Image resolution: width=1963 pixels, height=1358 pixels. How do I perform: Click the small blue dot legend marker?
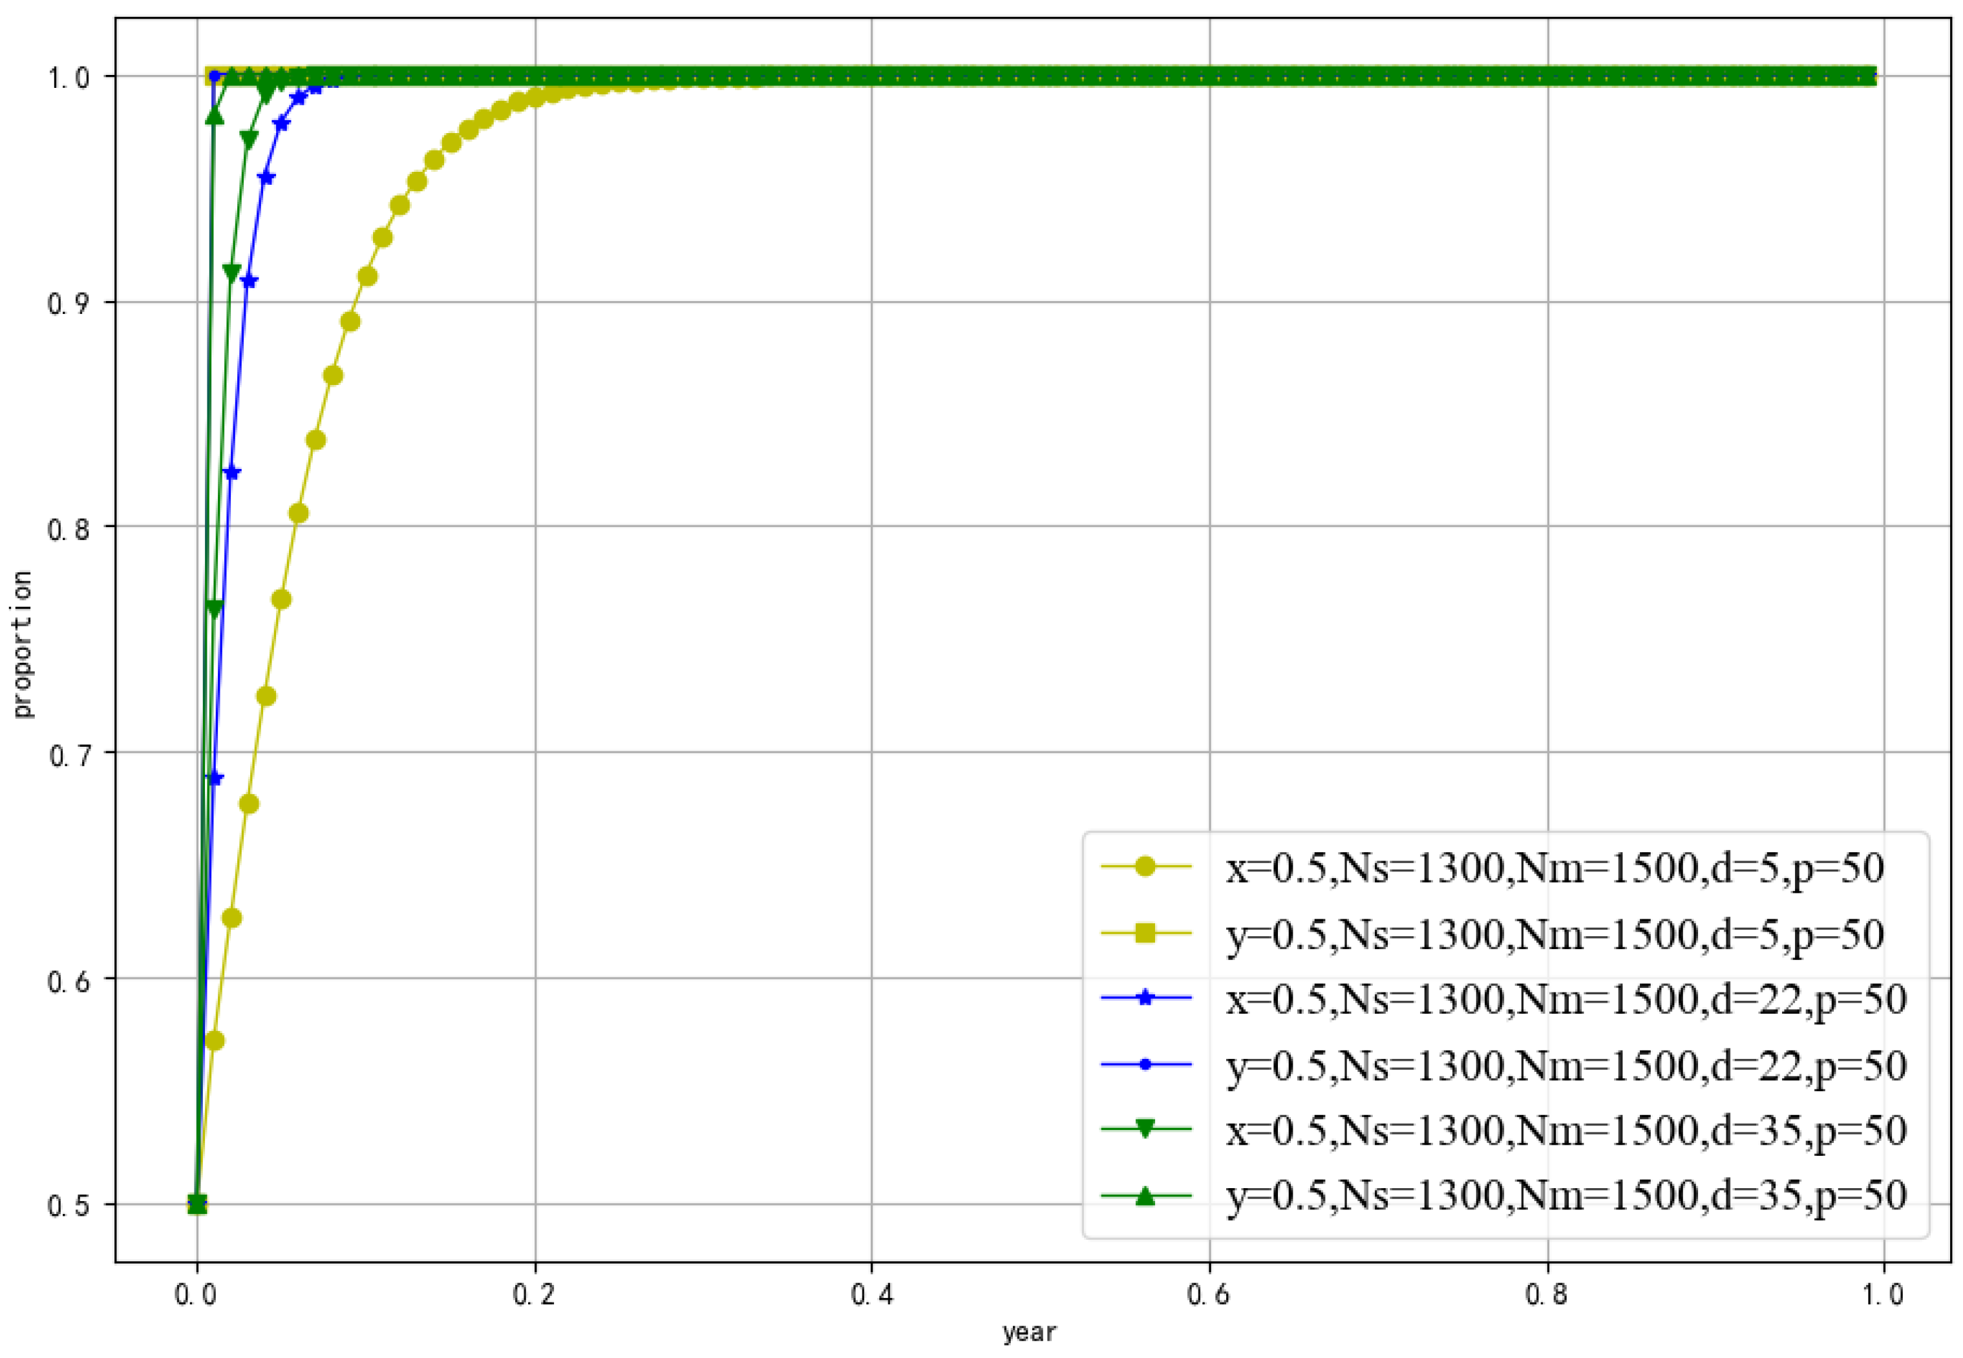tap(1145, 1063)
